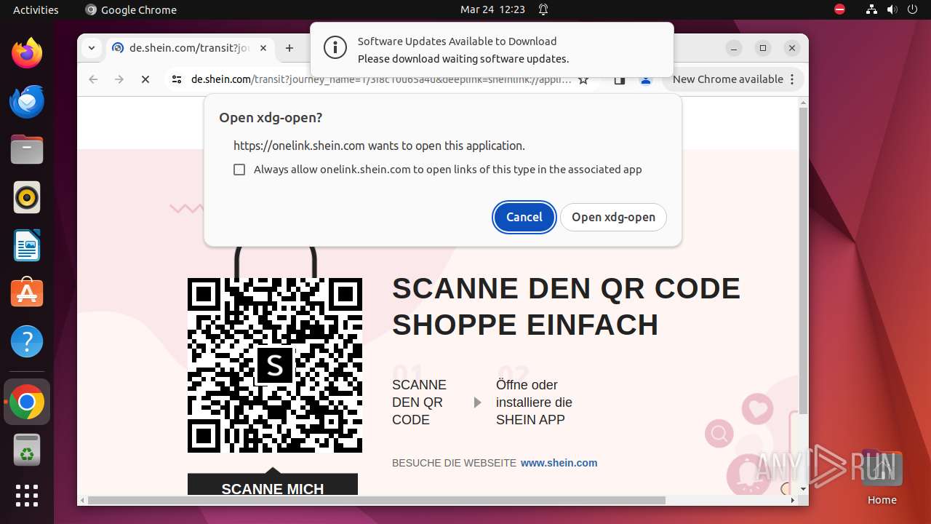Enable Always allow onelink.shein.com checkbox
Image resolution: width=931 pixels, height=524 pixels.
coord(239,170)
